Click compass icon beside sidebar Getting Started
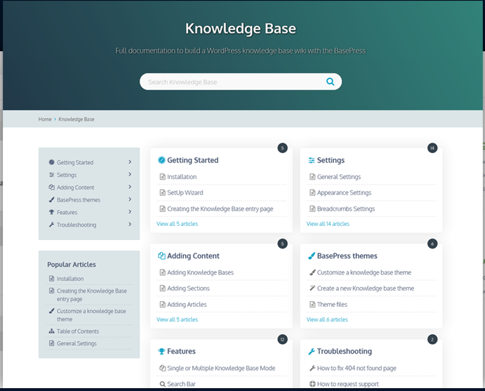Viewport: 485px width, 391px height. click(x=51, y=162)
